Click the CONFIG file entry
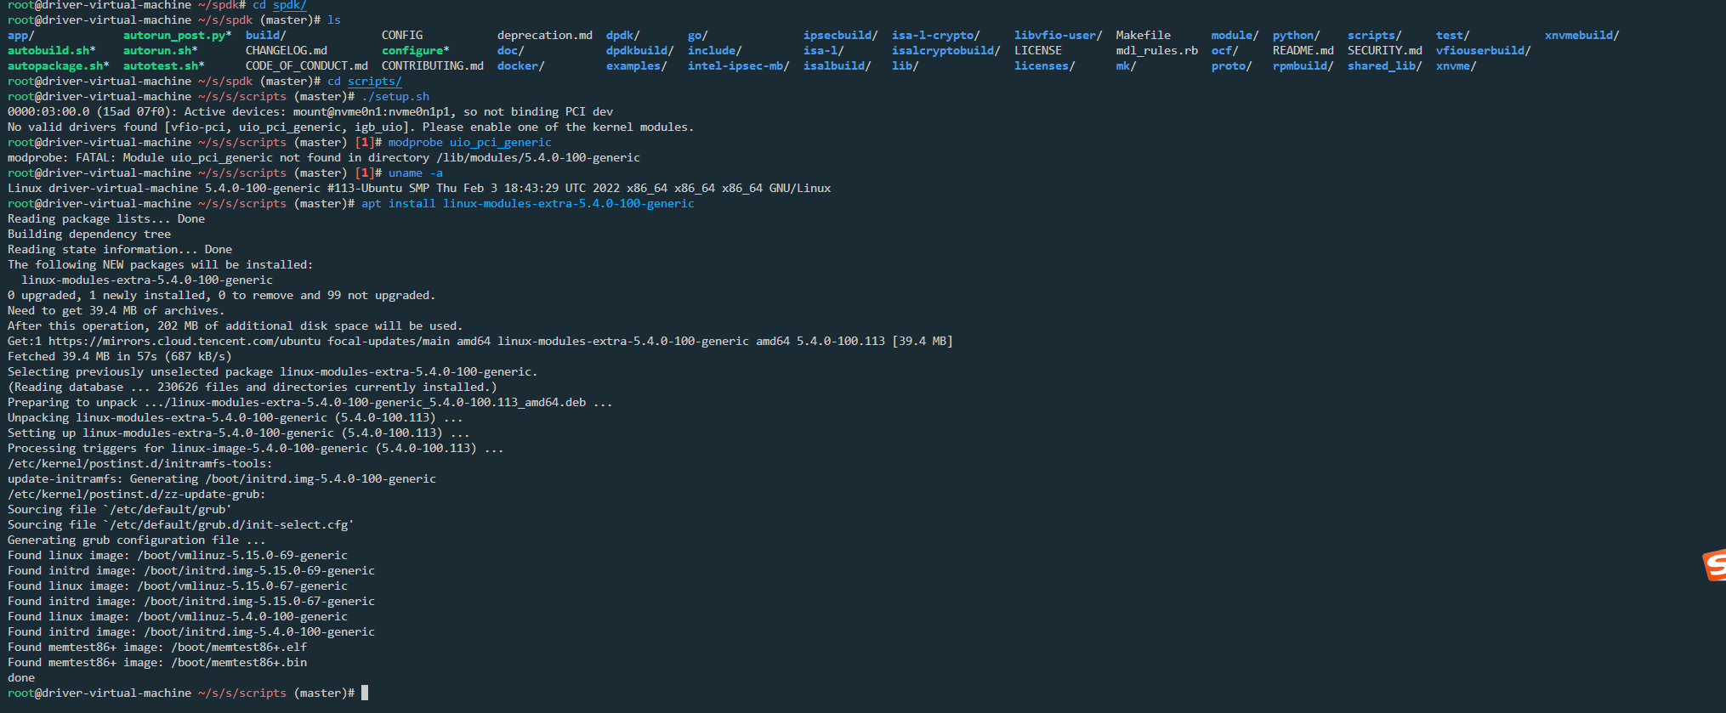Viewport: 1726px width, 713px height. pos(402,36)
